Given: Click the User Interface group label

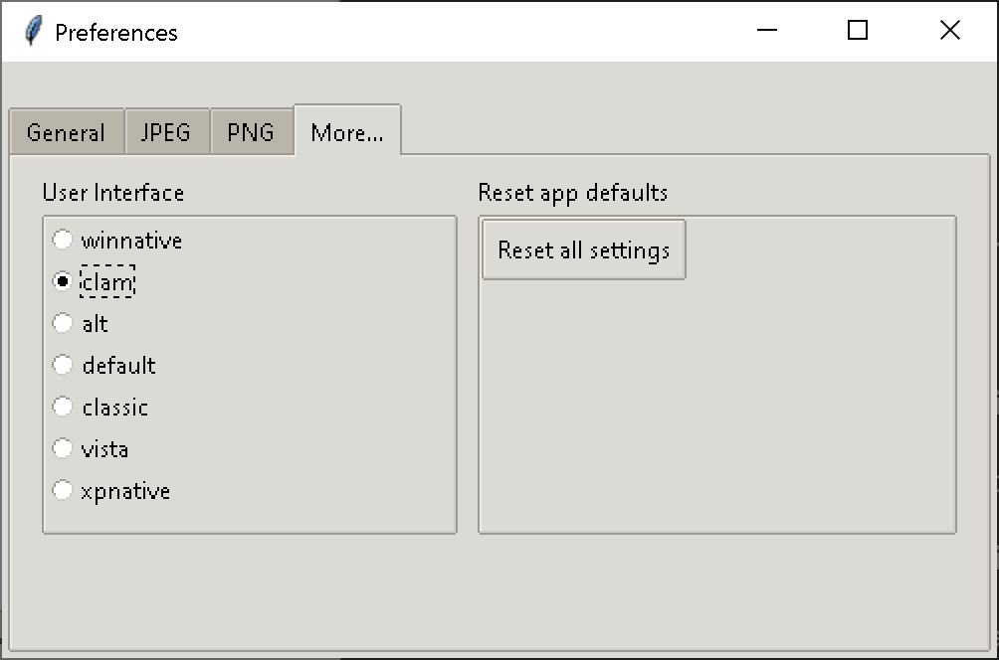Looking at the screenshot, I should (112, 193).
